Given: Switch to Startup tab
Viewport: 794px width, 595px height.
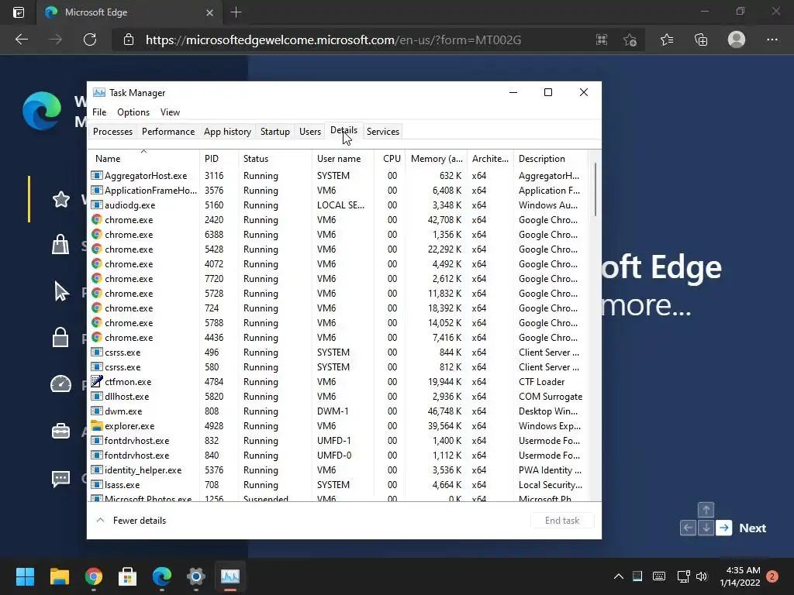Looking at the screenshot, I should coord(275,132).
